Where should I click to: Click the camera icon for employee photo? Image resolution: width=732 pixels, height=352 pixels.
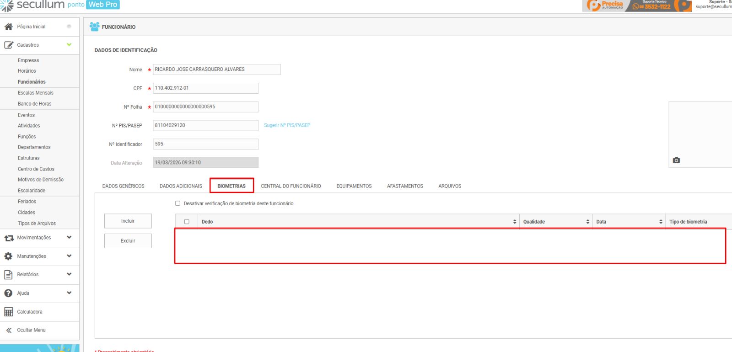click(x=676, y=160)
